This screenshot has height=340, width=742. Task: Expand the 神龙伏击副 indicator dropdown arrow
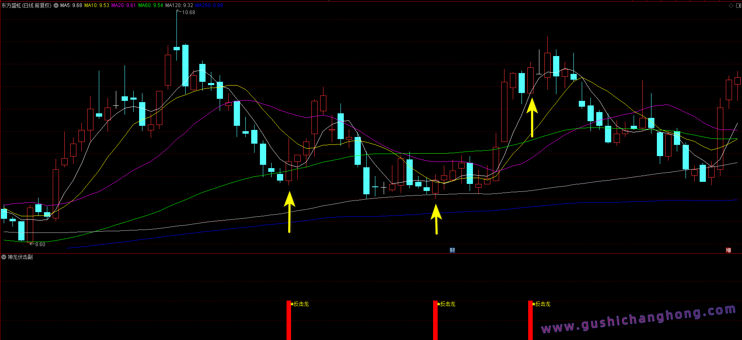point(4,257)
